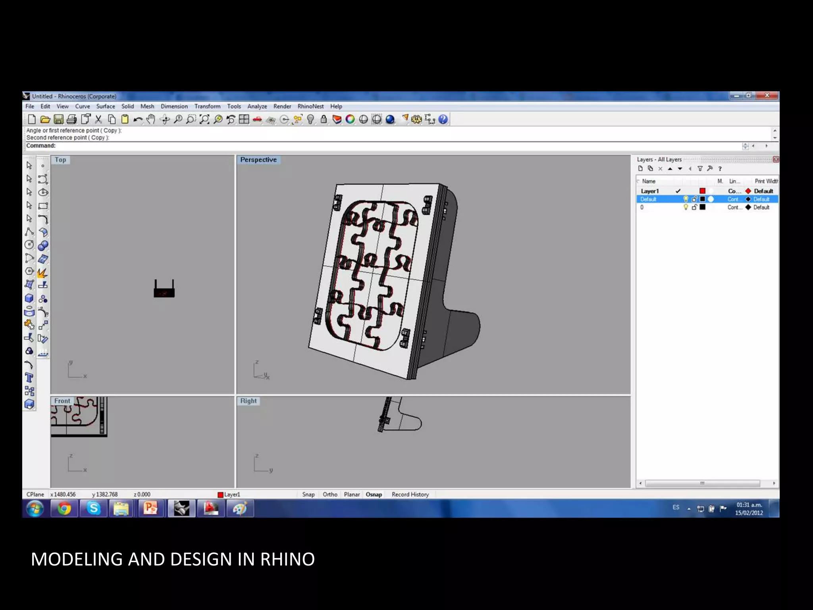Select the Explode tool
This screenshot has width=813, height=610.
point(42,272)
